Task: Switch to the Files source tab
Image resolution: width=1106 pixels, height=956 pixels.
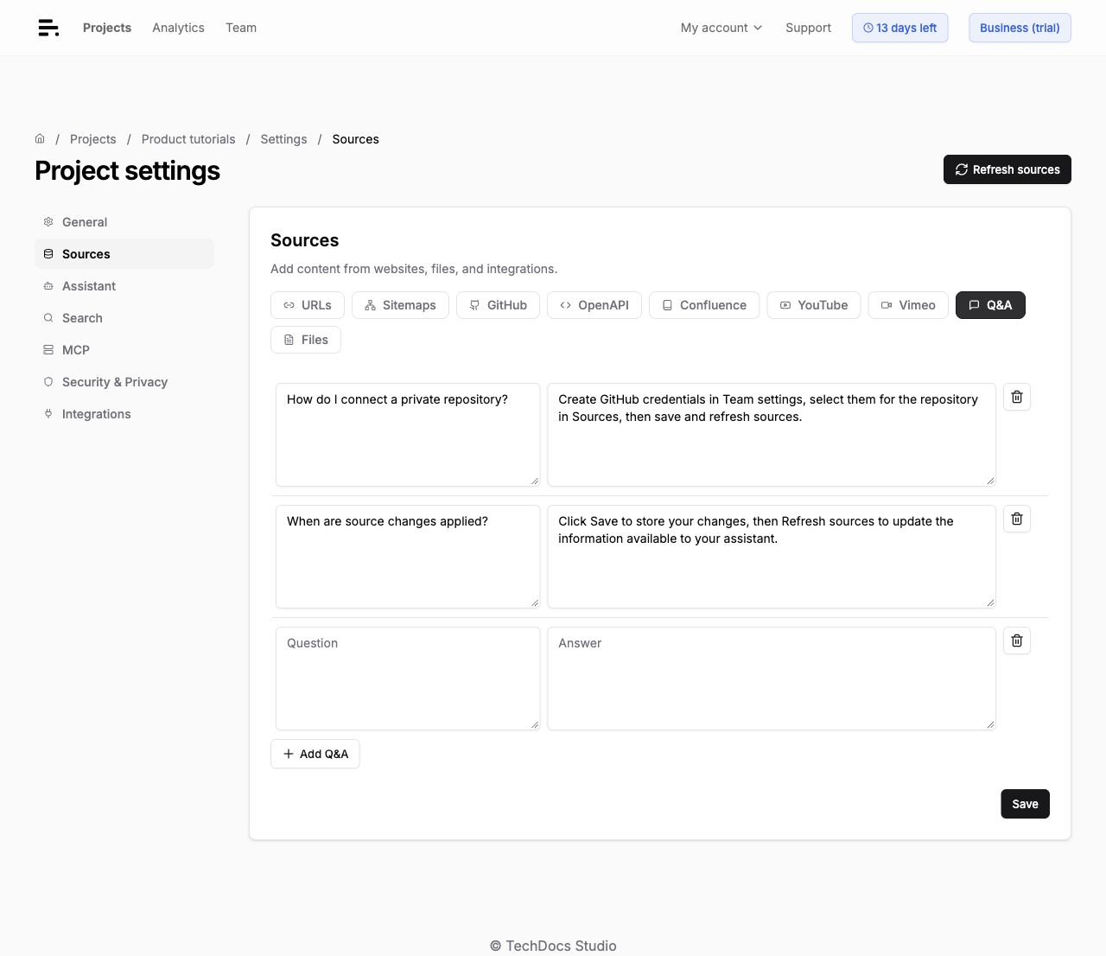Action: [306, 340]
